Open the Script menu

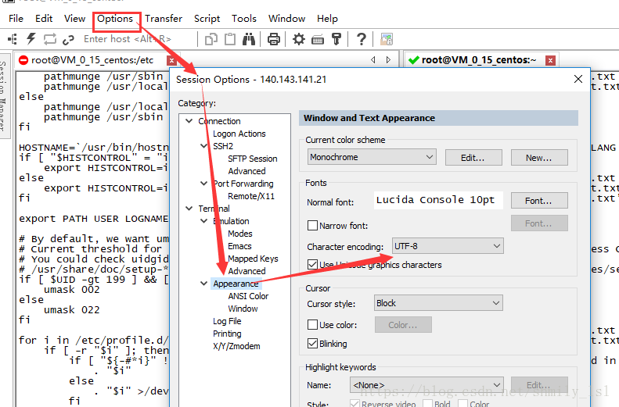(207, 19)
